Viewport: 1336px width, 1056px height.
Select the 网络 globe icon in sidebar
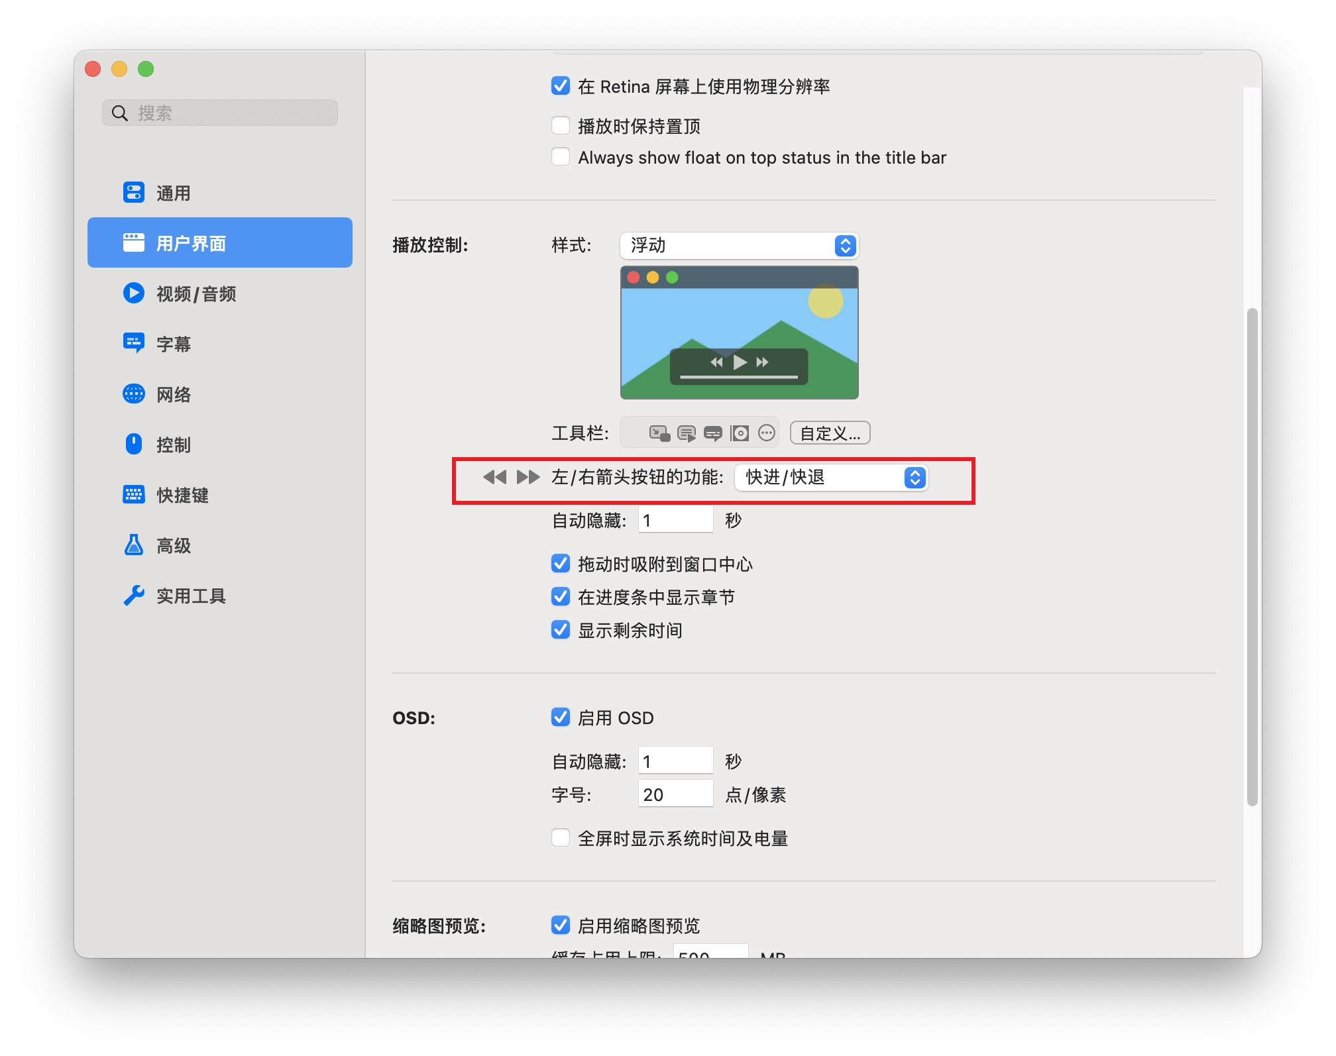(135, 394)
